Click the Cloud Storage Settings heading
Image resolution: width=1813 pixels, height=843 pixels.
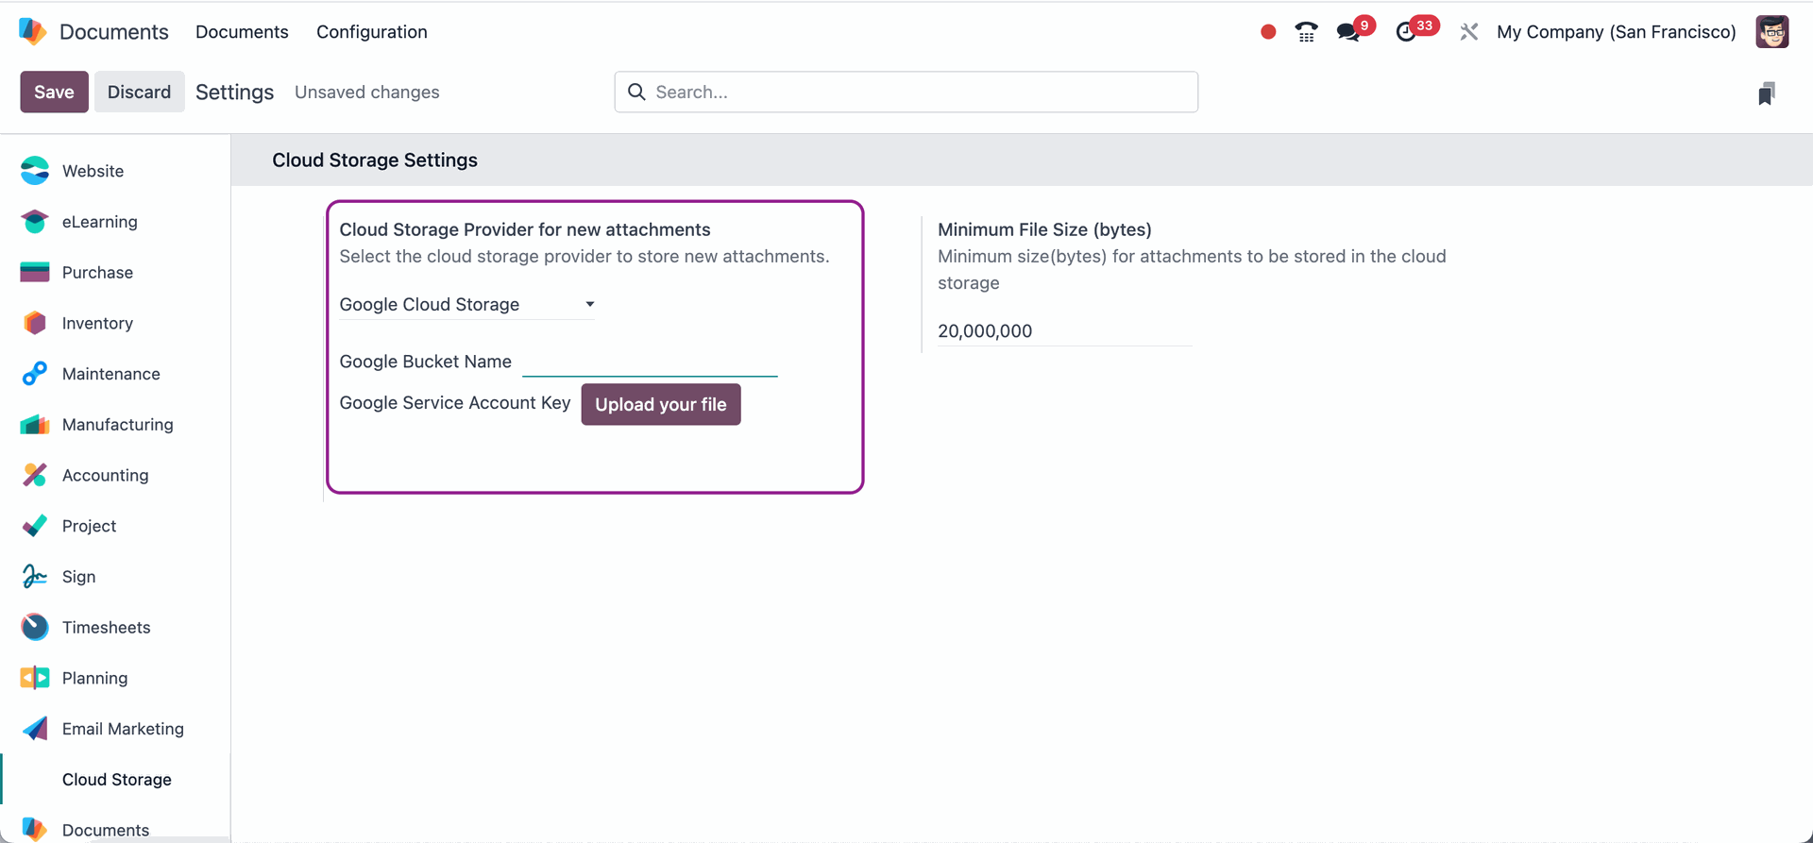click(375, 160)
